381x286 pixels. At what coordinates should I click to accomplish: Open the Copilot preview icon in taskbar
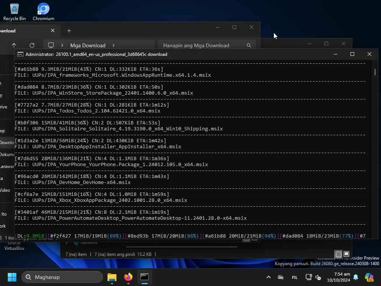coord(369,277)
